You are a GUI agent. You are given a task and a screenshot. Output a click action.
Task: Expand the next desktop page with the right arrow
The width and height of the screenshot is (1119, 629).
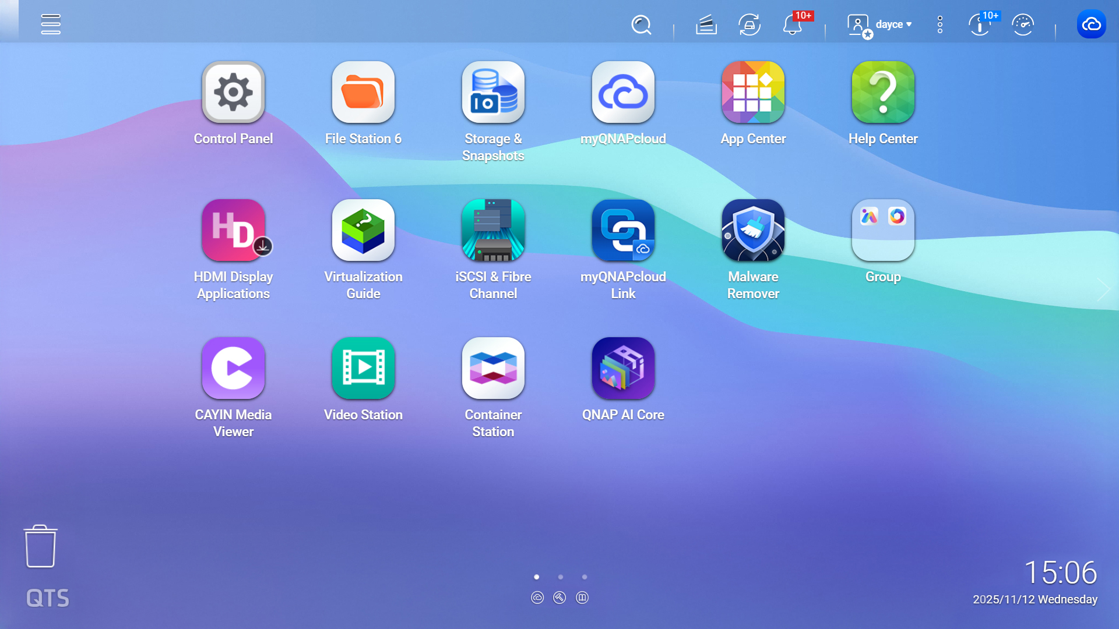click(1103, 288)
